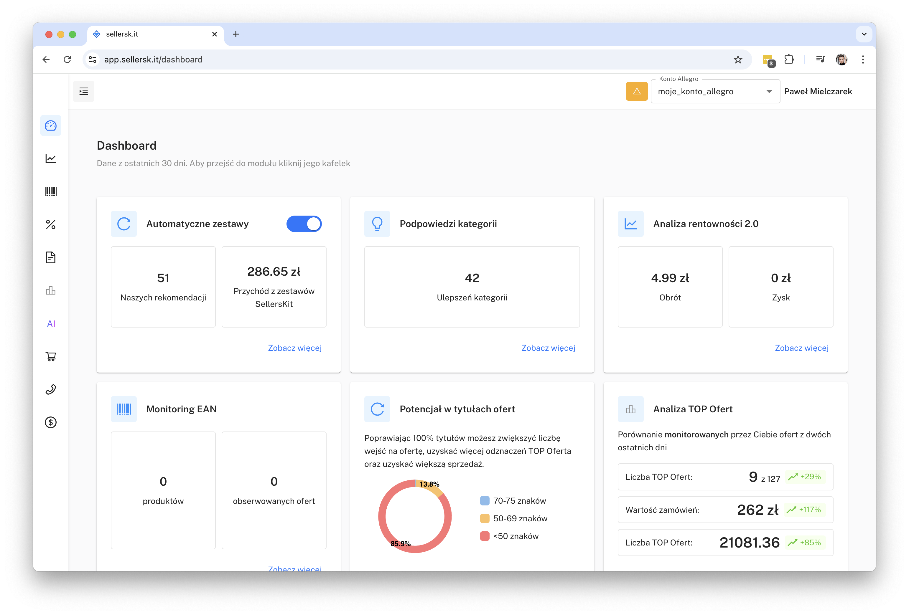Click Zobacz więcej under Podpowiedzi kategorii

coord(548,348)
